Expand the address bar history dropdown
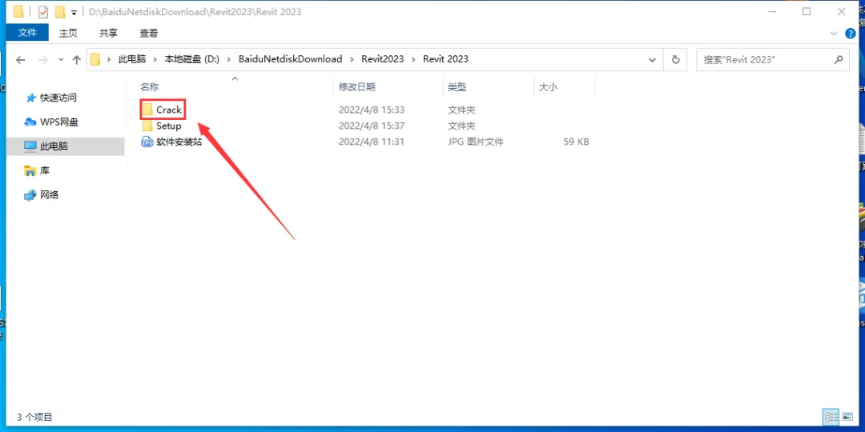This screenshot has width=865, height=432. pyautogui.click(x=653, y=59)
